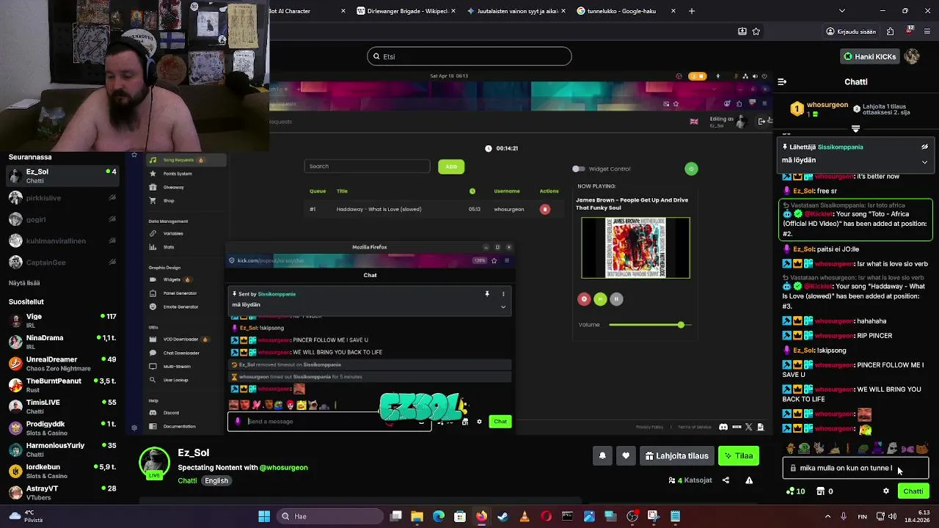Image resolution: width=939 pixels, height=528 pixels.
Task: Collapse chat panel with arrow icon
Action: click(782, 82)
